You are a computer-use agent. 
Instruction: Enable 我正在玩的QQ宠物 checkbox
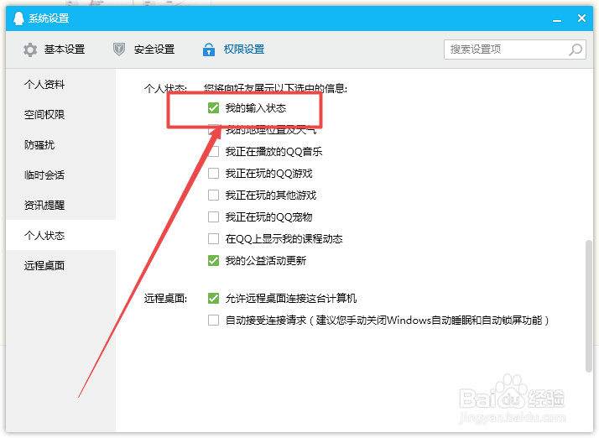tap(213, 217)
